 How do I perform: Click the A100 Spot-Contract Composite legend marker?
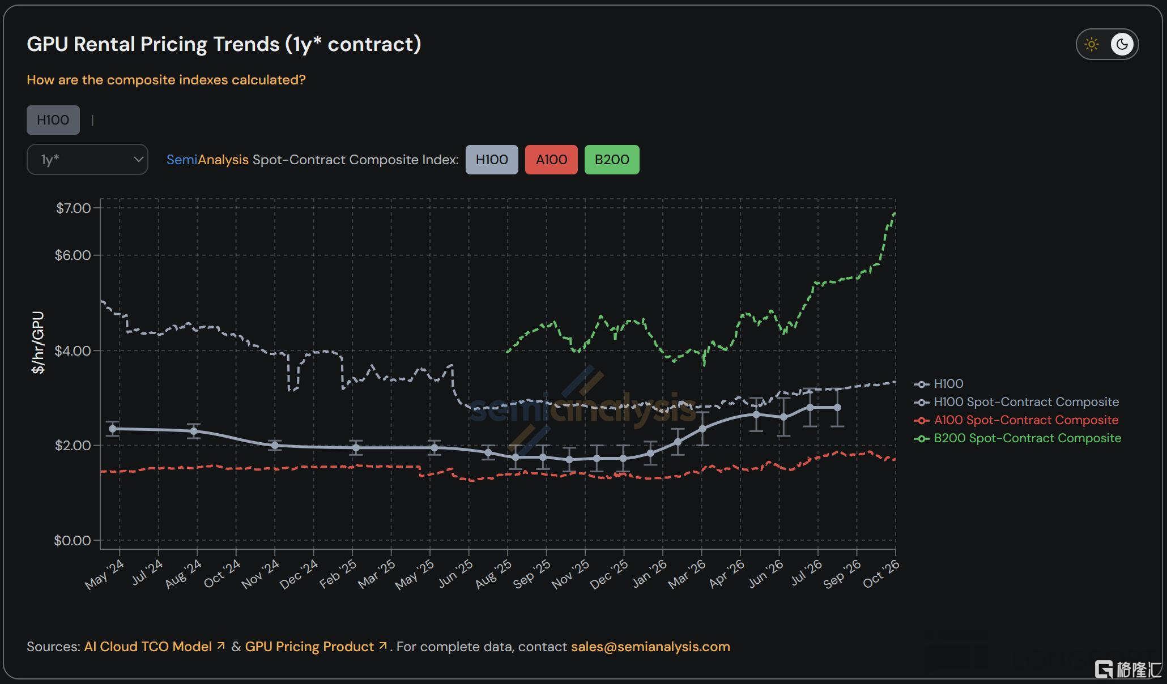click(922, 420)
